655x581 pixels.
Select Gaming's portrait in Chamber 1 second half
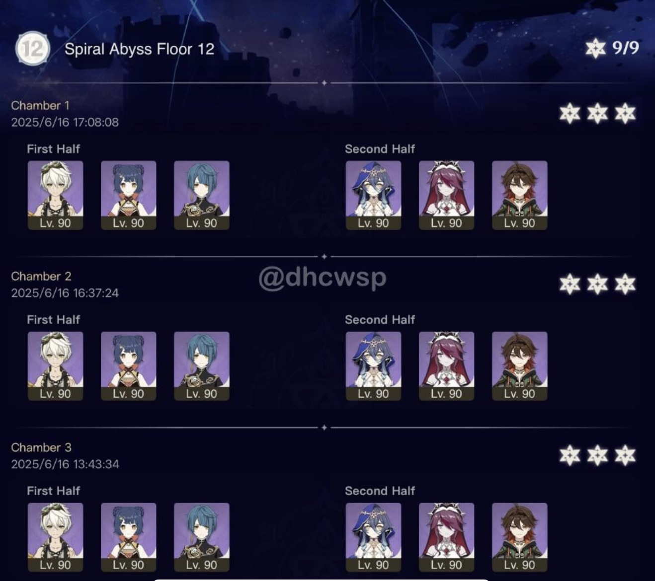coord(519,195)
